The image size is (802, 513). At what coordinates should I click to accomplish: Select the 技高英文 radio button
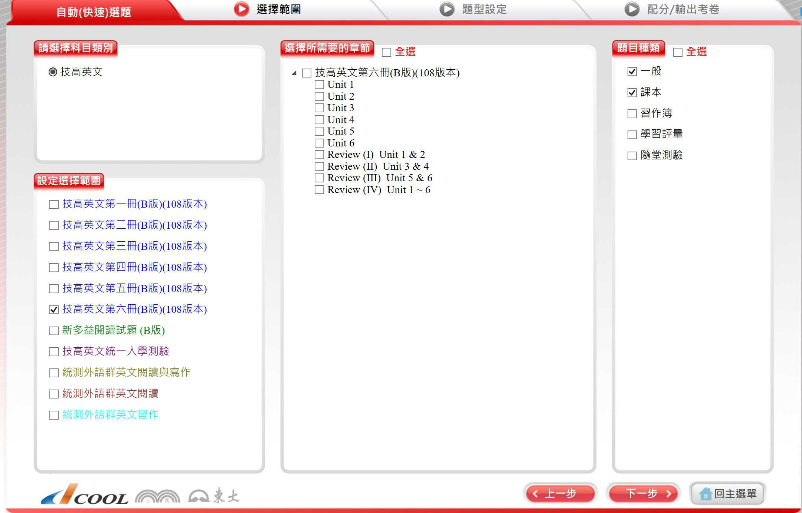(x=53, y=72)
